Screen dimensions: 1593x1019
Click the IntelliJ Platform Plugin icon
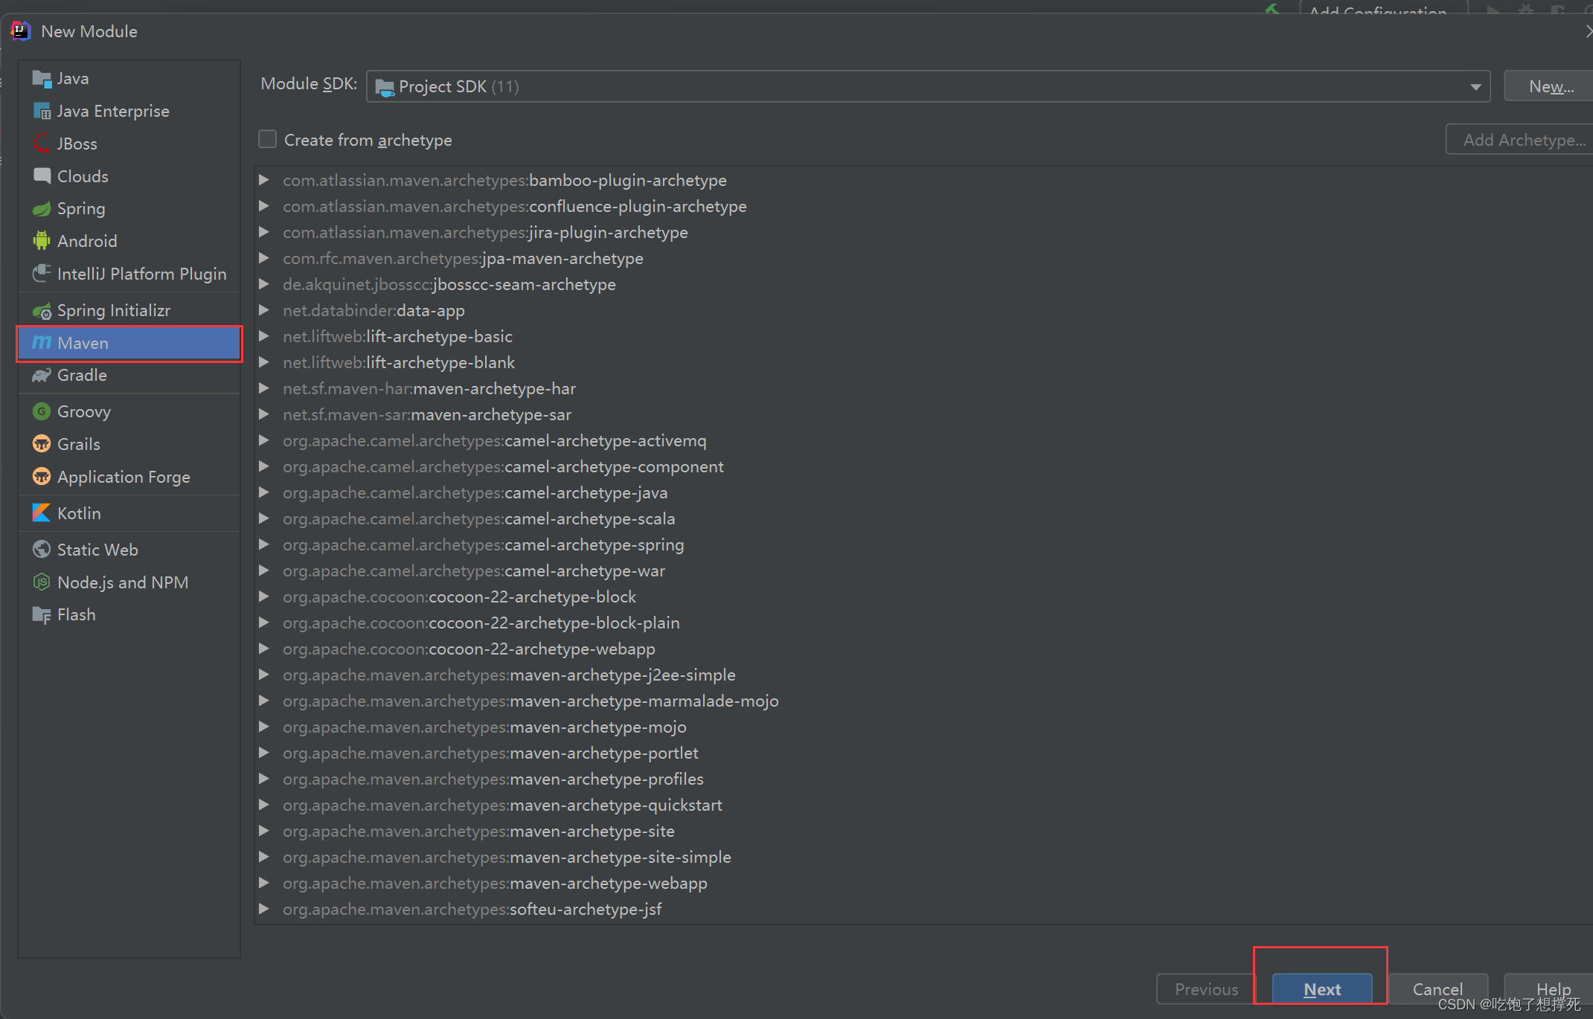pos(42,274)
